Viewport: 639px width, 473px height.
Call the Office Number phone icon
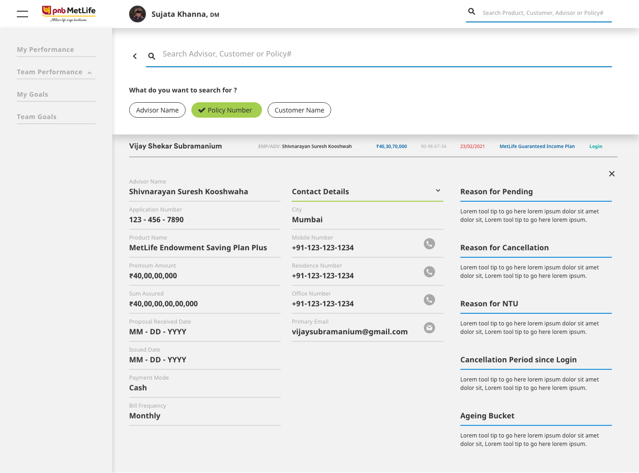click(429, 300)
